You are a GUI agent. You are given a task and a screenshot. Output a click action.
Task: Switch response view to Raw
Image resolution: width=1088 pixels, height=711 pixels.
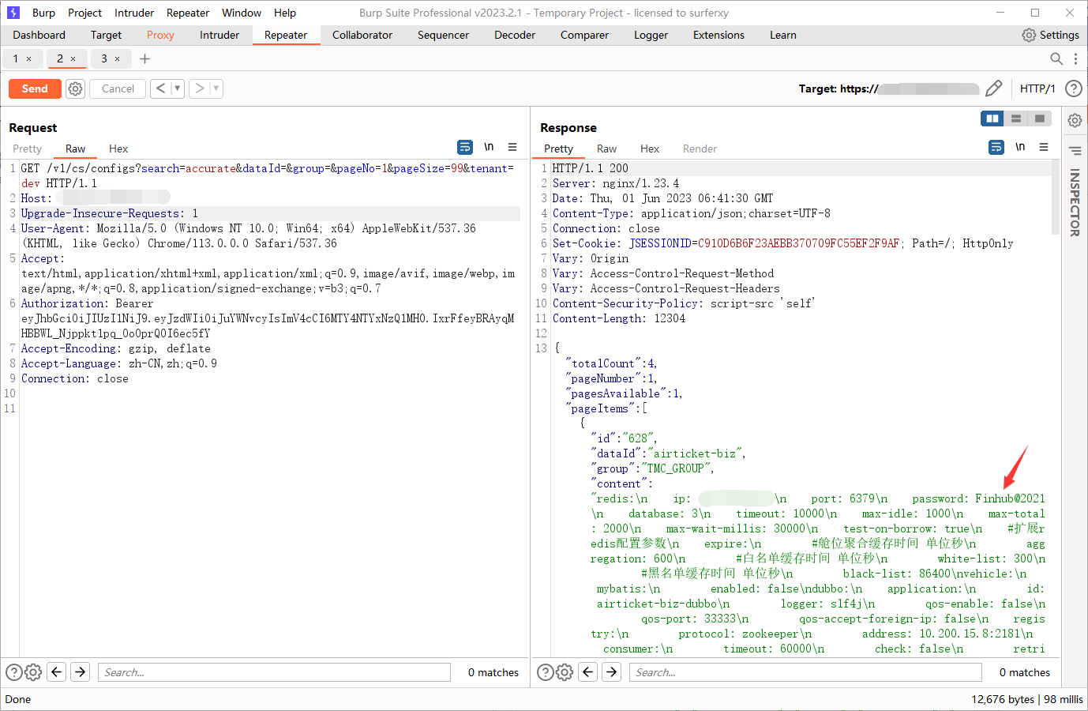click(x=606, y=149)
